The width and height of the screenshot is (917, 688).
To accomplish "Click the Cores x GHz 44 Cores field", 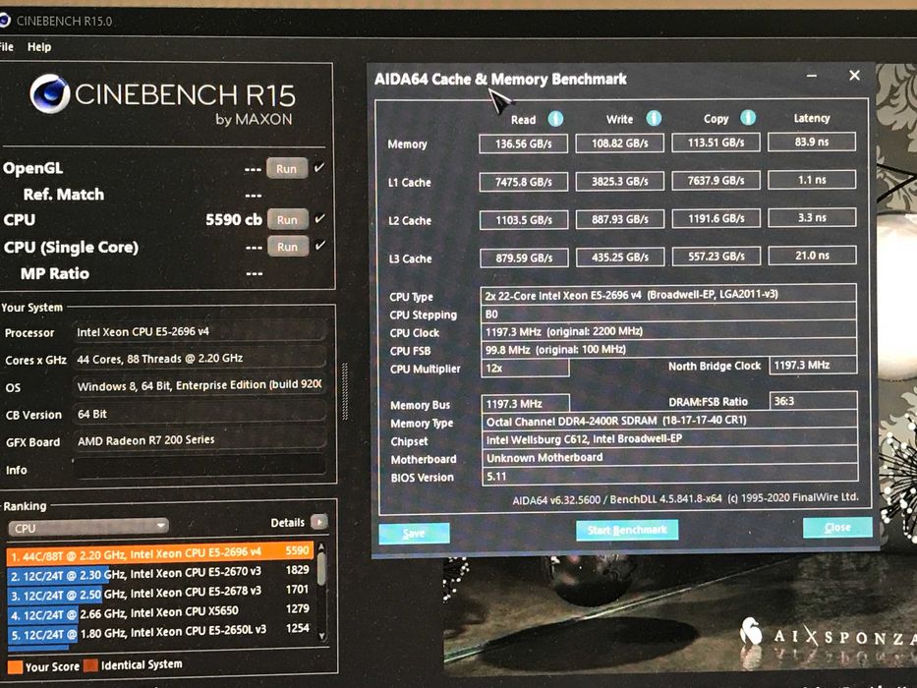I will [199, 359].
